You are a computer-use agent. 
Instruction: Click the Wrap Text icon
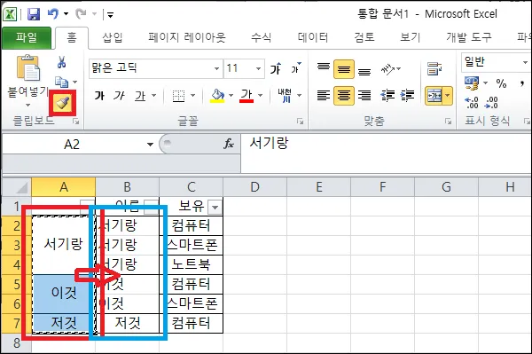434,69
